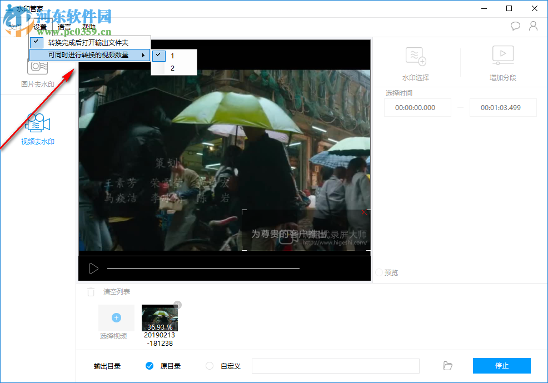Select the 20190213-181238 video thumbnail
The width and height of the screenshot is (548, 383).
[160, 318]
